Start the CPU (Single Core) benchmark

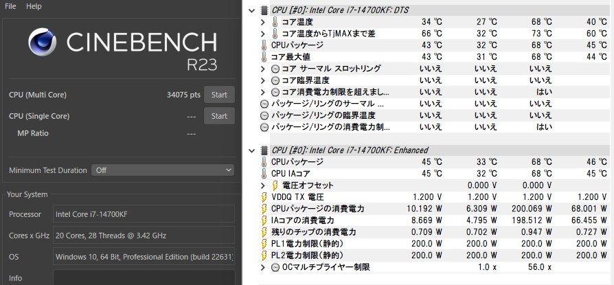click(x=219, y=116)
